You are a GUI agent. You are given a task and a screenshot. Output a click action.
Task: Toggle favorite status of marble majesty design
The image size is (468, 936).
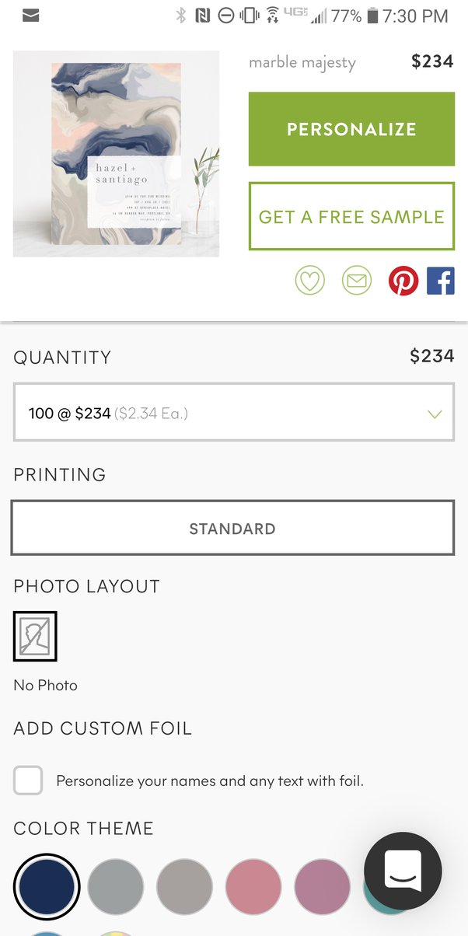309,280
